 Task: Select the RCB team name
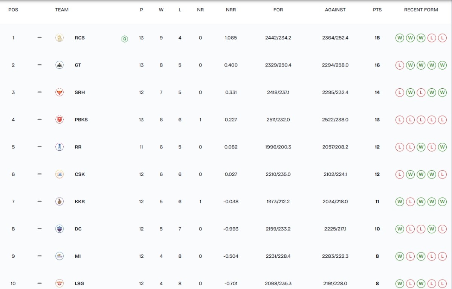coord(79,38)
